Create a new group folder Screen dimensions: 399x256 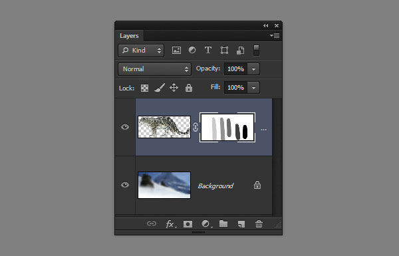click(x=223, y=223)
